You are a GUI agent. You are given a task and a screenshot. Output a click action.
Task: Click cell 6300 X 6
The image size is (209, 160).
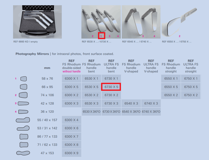72,128
